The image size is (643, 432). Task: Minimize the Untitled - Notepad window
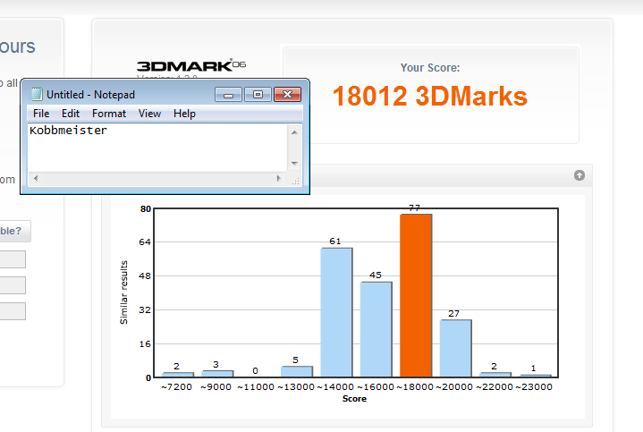229,94
